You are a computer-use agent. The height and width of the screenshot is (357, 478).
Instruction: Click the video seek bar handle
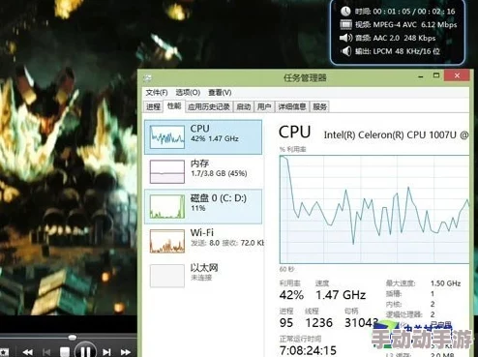click(x=73, y=338)
